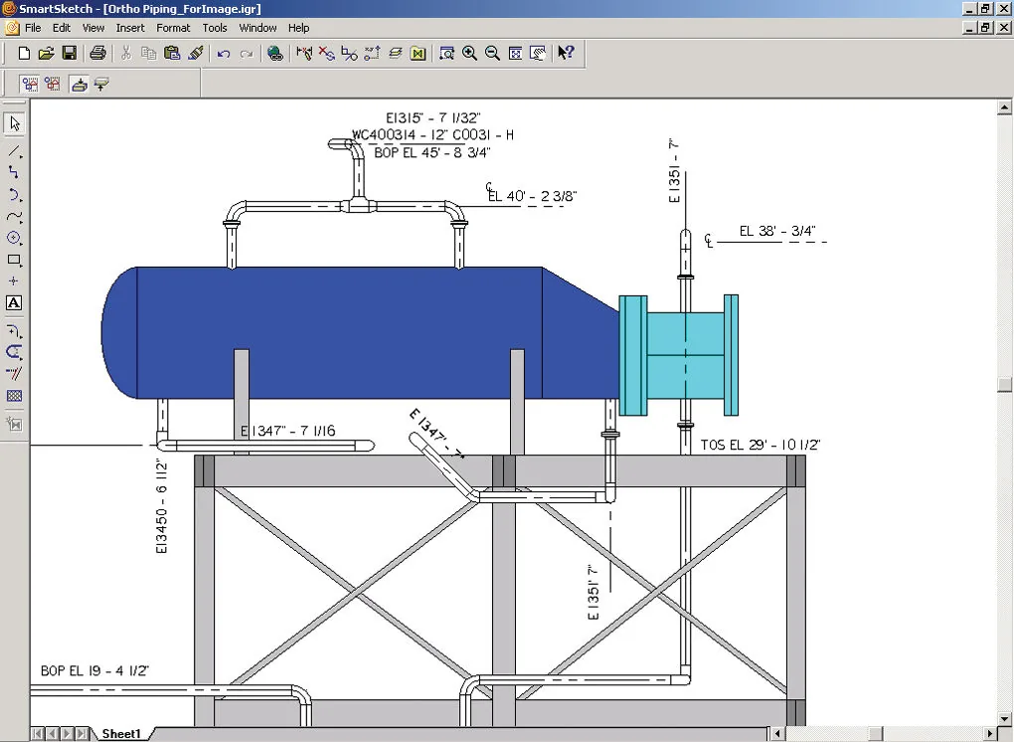
Task: Select the Rectangle tool
Action: pos(14,260)
